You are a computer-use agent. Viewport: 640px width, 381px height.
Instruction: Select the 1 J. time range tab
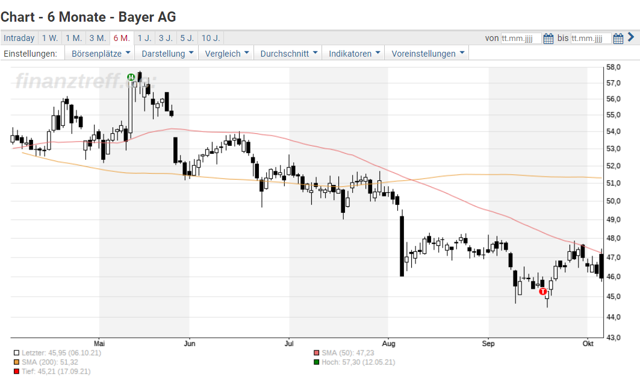144,38
